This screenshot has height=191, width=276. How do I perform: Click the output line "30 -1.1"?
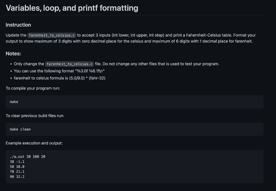17,162
